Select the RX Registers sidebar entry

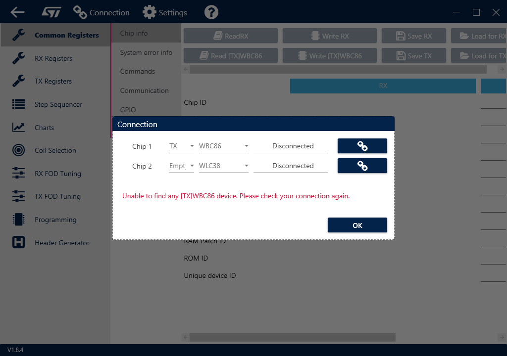tap(52, 58)
